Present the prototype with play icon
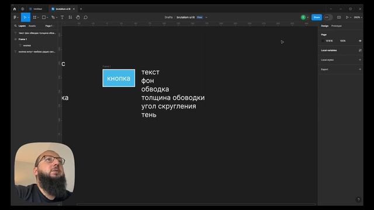This screenshot has width=374, height=210. (x=347, y=17)
